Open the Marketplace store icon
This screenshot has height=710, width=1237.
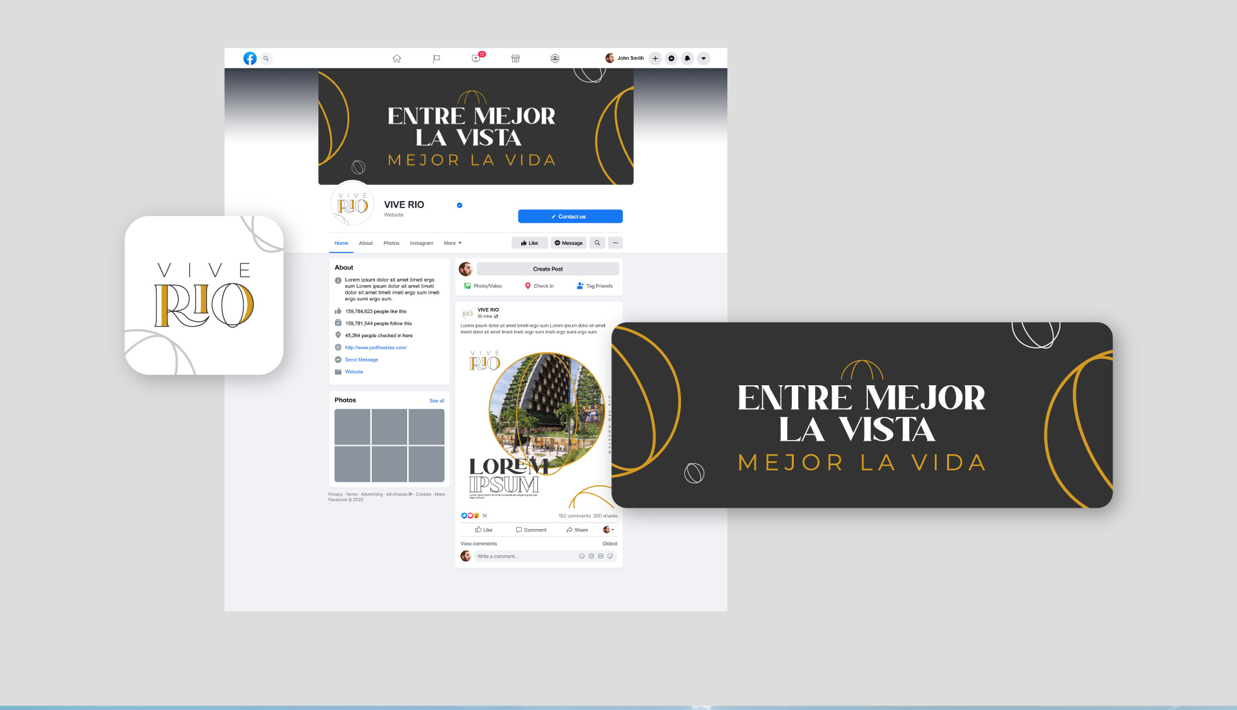pos(515,59)
